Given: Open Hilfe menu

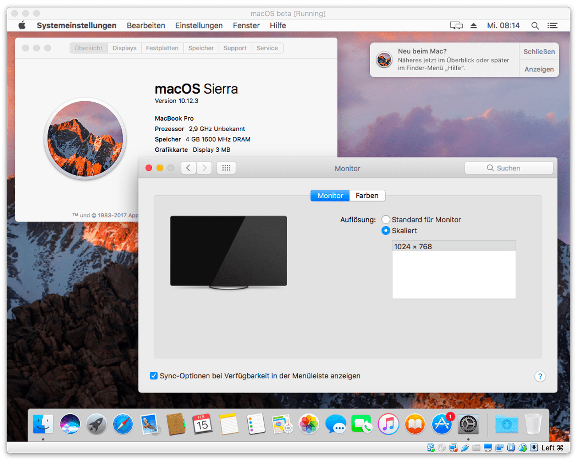Looking at the screenshot, I should coord(278,25).
